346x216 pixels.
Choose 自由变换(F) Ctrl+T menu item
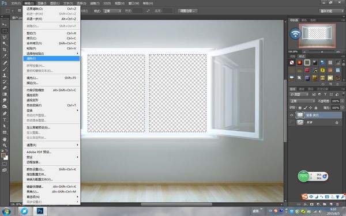[51, 105]
